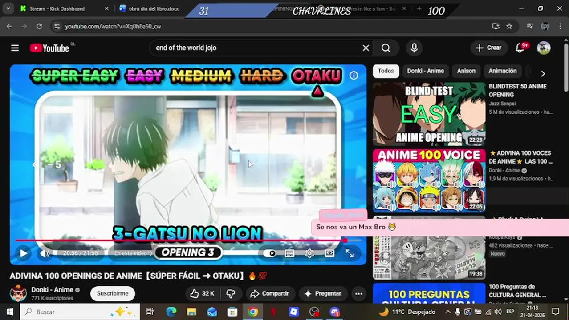Open a new browser tab
The height and width of the screenshot is (320, 569).
(419, 8)
